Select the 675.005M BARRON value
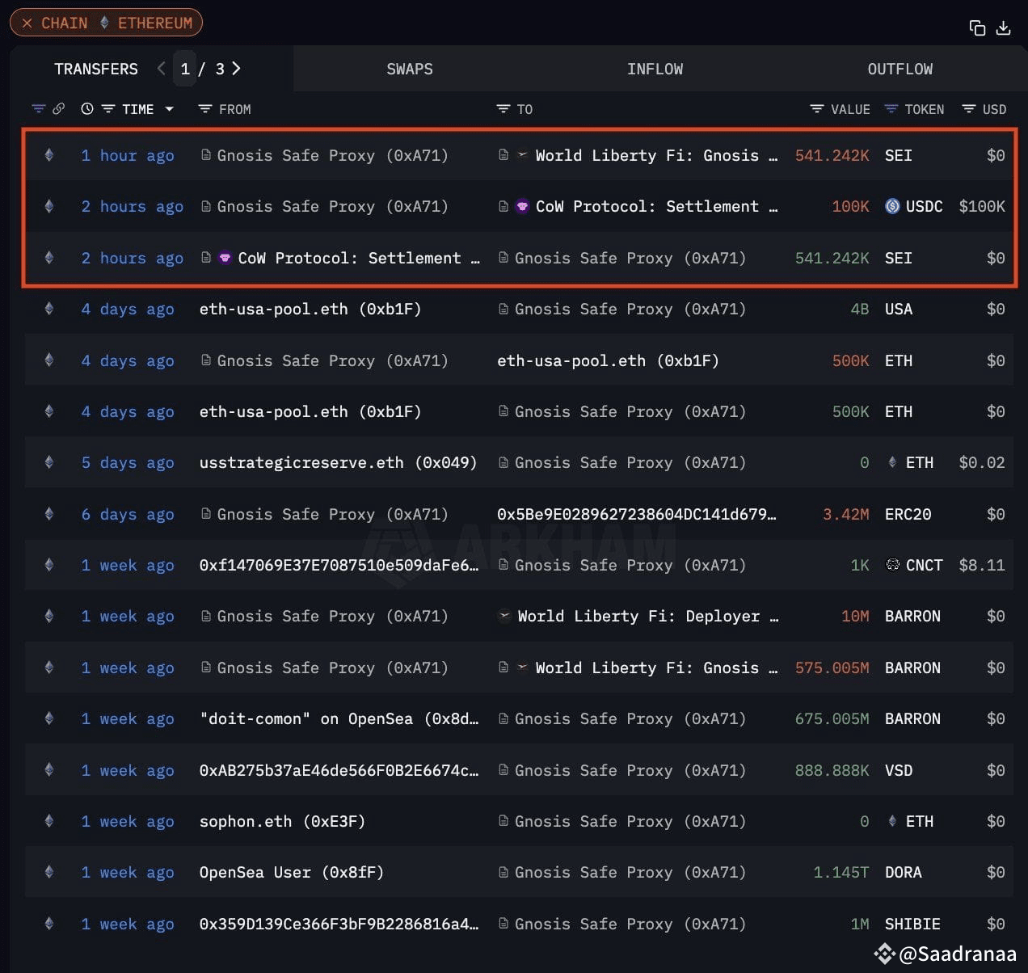The image size is (1028, 973). point(832,718)
